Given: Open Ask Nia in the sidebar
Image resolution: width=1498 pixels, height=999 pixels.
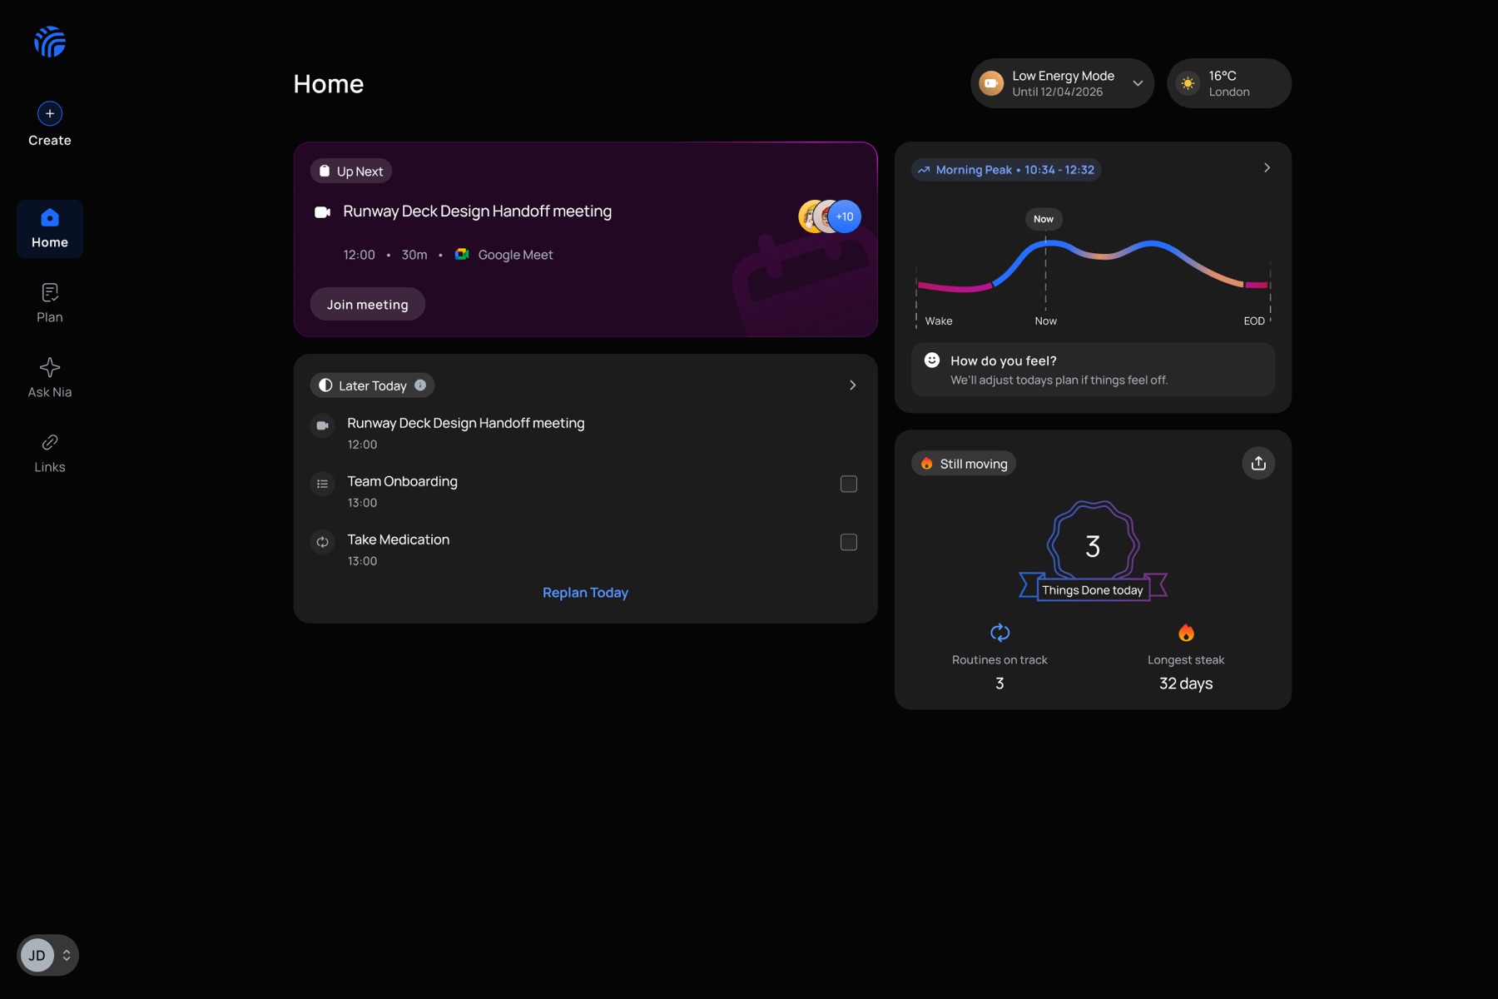Looking at the screenshot, I should (50, 379).
